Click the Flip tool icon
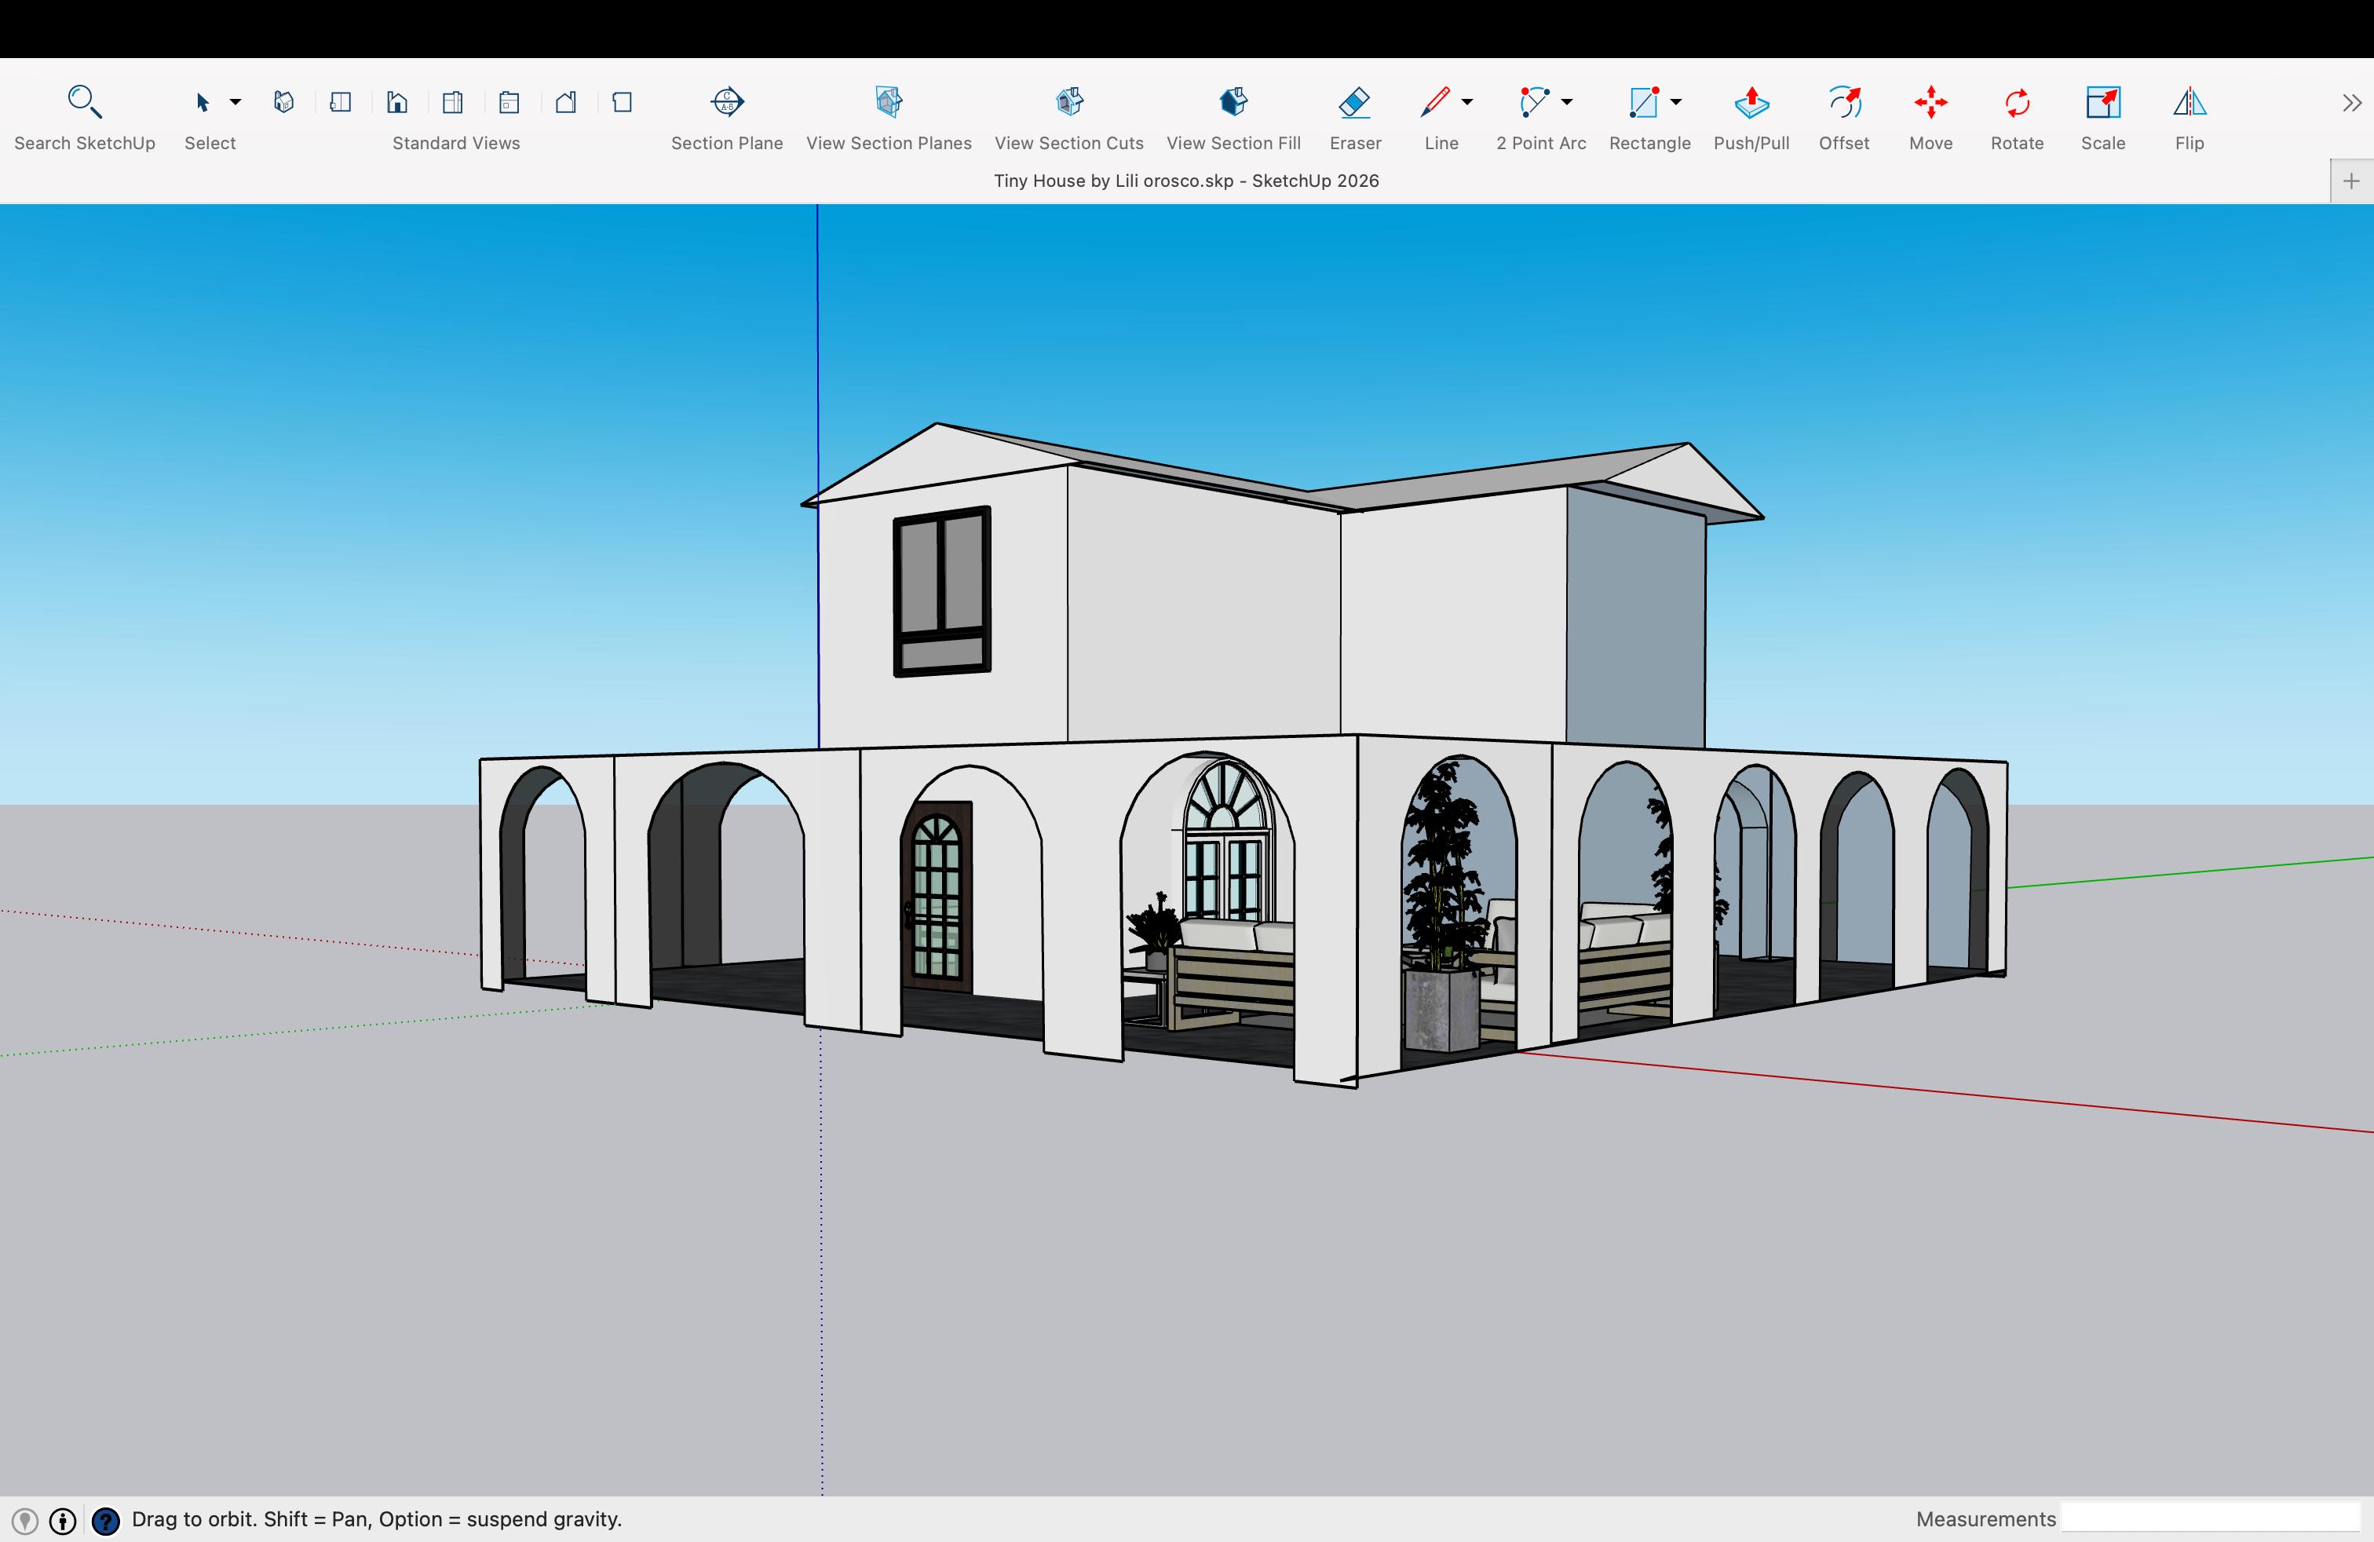 click(2189, 102)
